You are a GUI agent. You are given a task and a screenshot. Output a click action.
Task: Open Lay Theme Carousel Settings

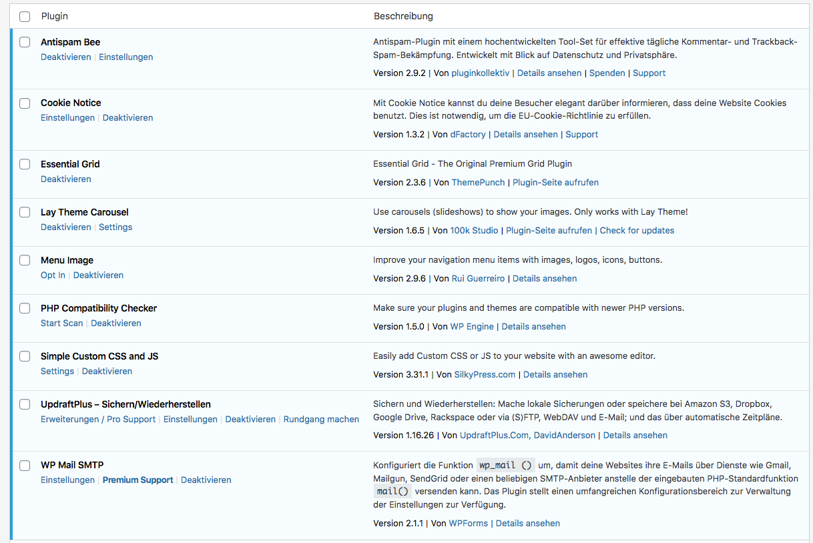115,227
